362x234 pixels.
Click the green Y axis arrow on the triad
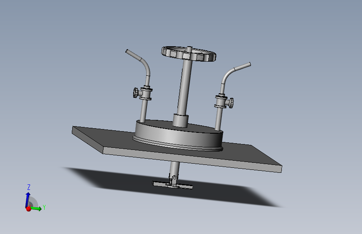(37, 209)
